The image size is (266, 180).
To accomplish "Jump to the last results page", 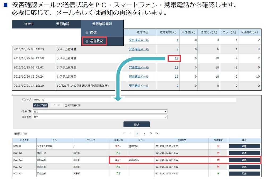I will coord(157,133).
